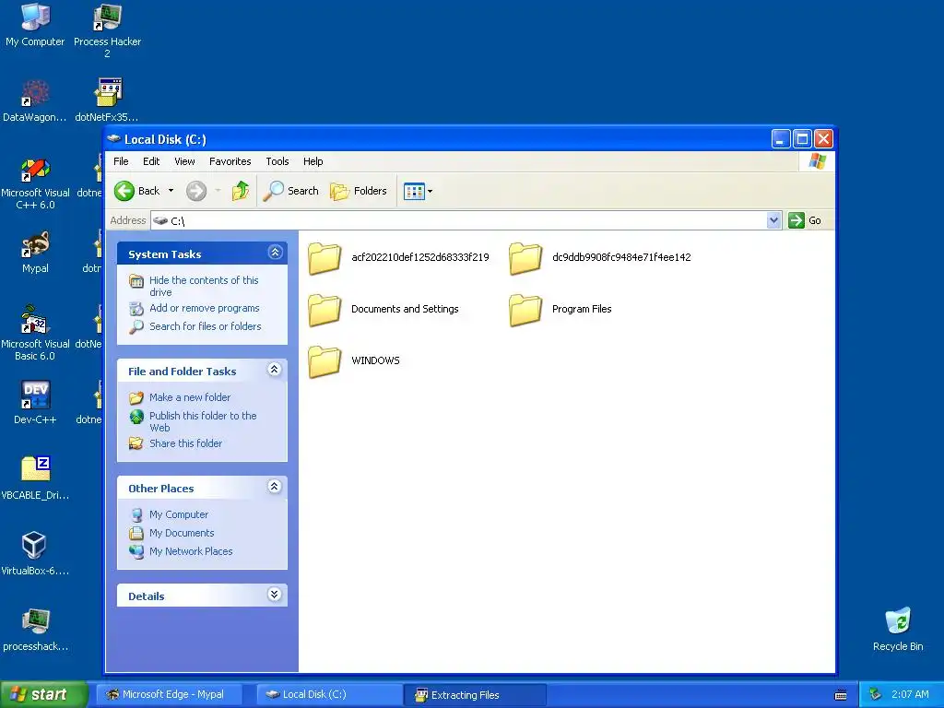Screen dimensions: 944x708
Task: Click the Go button
Action: (x=805, y=220)
